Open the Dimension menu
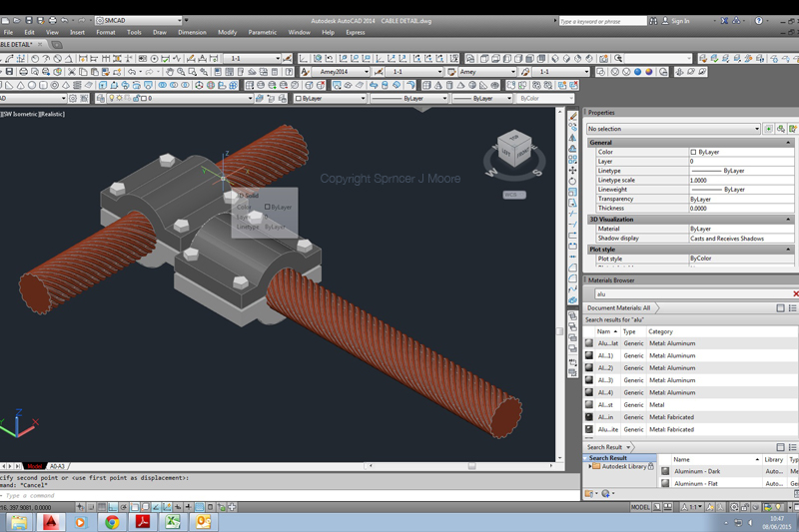The height and width of the screenshot is (532, 799). (192, 32)
